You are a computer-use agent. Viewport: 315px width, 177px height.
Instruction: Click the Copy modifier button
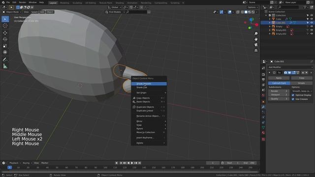[302, 78]
